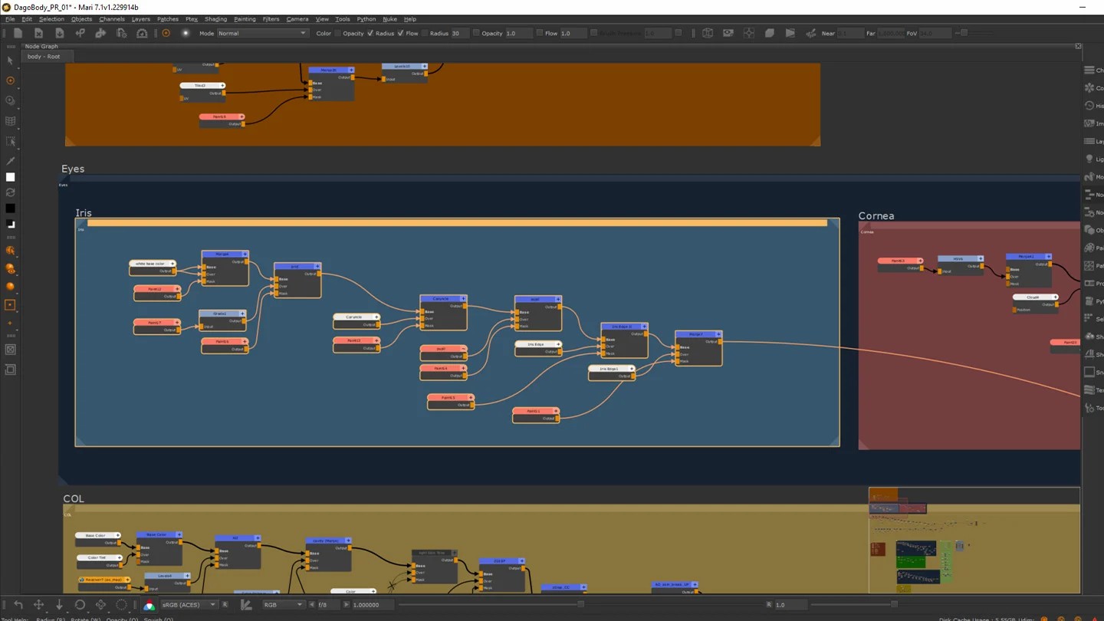Select the body - Root tab
This screenshot has width=1104, height=621.
pos(43,57)
